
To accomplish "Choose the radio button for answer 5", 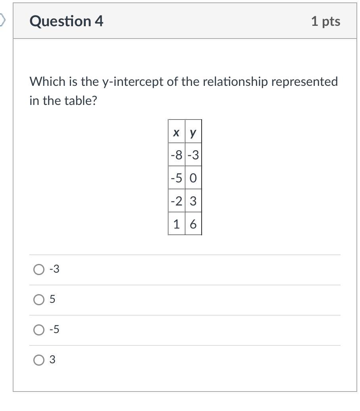I will pos(39,300).
